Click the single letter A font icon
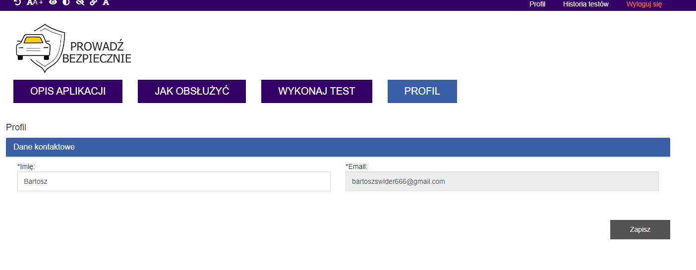This screenshot has width=696, height=270. [x=106, y=2]
